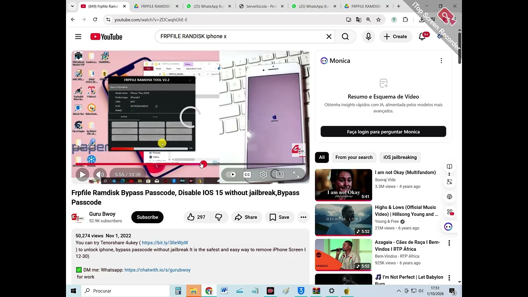Save the video to a playlist
The width and height of the screenshot is (528, 297).
pyautogui.click(x=279, y=217)
